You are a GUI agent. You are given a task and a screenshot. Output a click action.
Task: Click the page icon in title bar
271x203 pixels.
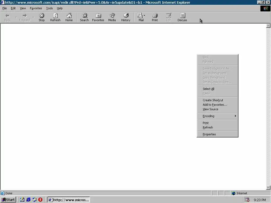pyautogui.click(x=2, y=2)
